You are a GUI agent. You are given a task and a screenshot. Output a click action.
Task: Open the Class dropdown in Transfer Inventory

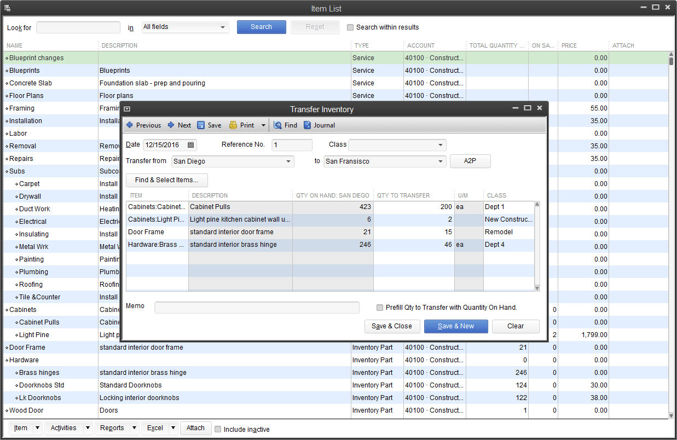[x=441, y=145]
